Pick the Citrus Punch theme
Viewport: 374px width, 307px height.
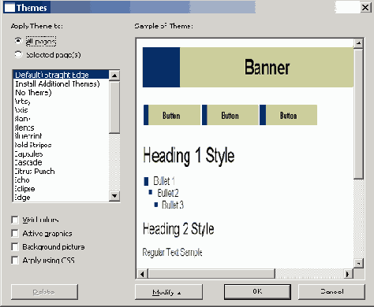(x=61, y=171)
